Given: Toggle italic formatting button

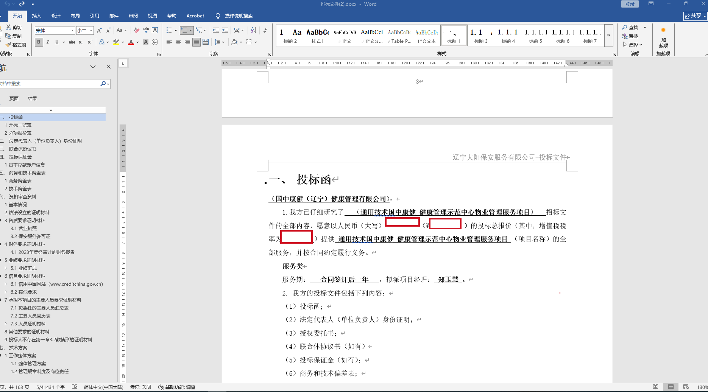Looking at the screenshot, I should tap(48, 42).
